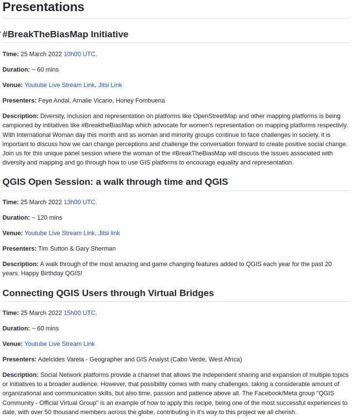The width and height of the screenshot is (352, 418).
Task: Click the QGIS Open Session heading
Action: (115, 182)
